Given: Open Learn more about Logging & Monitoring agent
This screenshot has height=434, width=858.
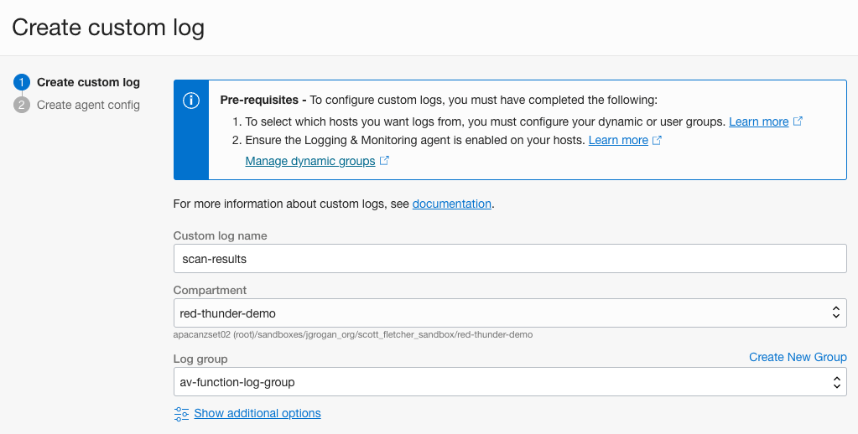Looking at the screenshot, I should 618,140.
